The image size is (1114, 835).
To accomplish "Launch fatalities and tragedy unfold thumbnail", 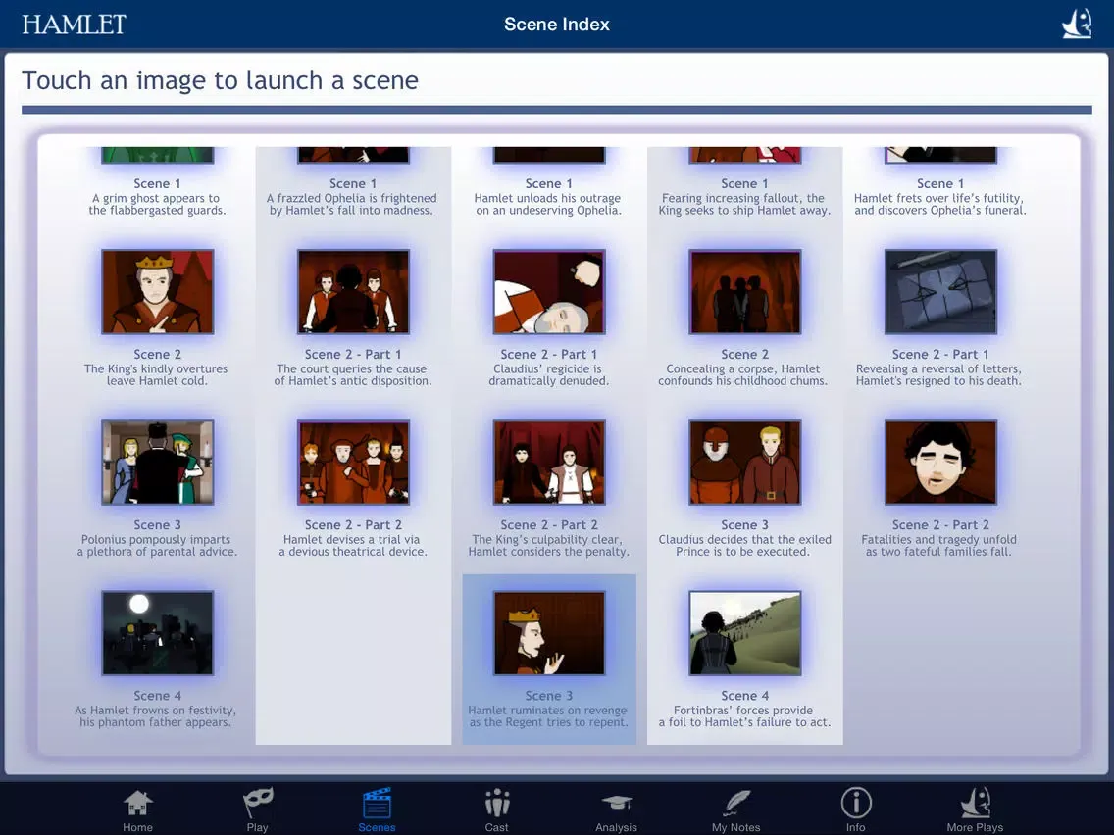I will click(x=940, y=463).
